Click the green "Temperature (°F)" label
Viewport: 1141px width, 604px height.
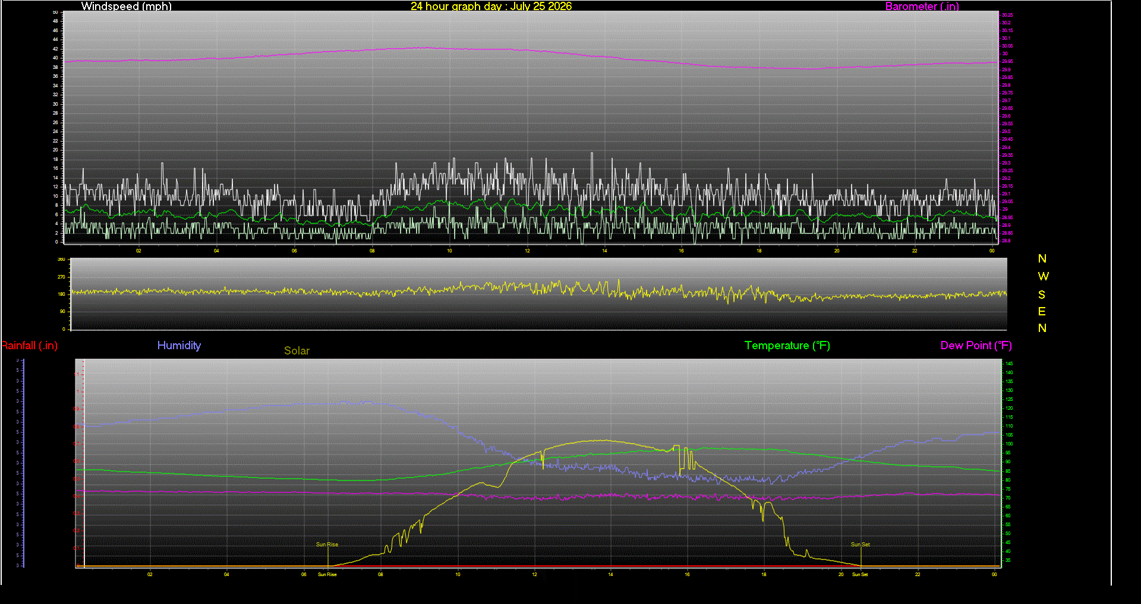pyautogui.click(x=787, y=345)
